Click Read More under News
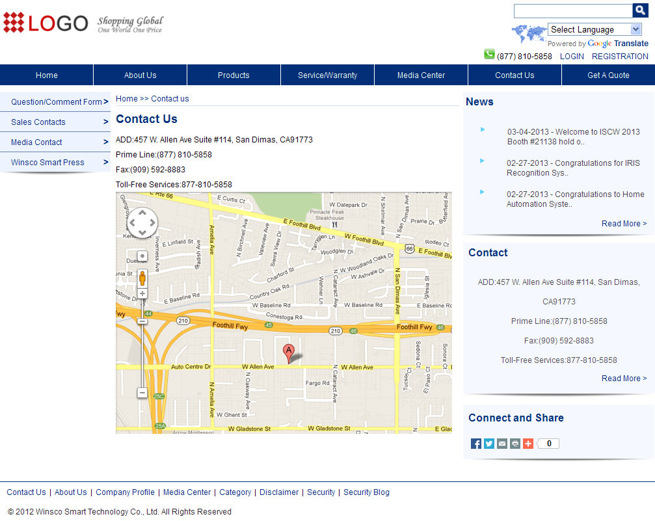655x521 pixels. point(624,224)
